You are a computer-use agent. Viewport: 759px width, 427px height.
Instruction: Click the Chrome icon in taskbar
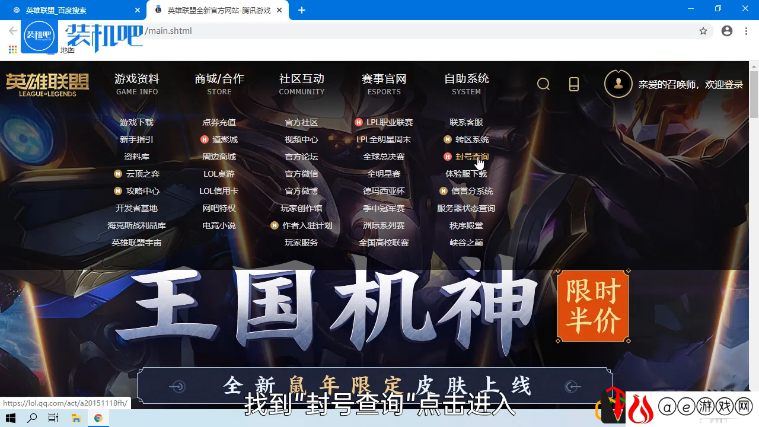point(98,418)
